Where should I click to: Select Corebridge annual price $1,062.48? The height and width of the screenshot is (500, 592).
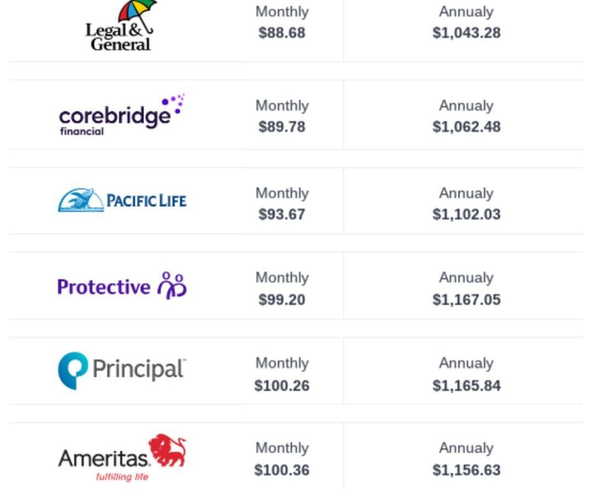466,127
